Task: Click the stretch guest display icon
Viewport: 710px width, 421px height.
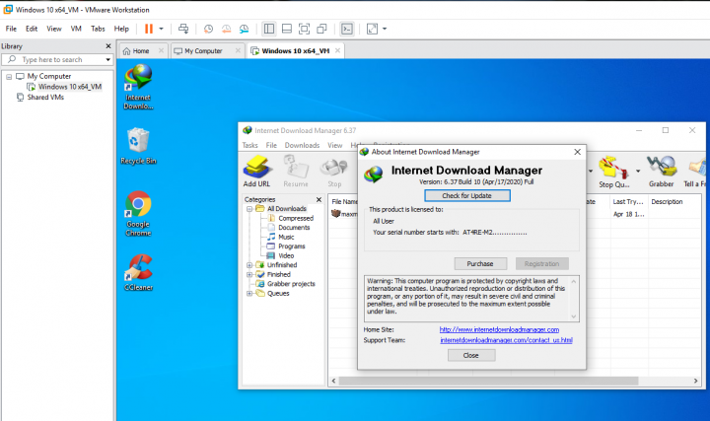Action: (x=372, y=29)
